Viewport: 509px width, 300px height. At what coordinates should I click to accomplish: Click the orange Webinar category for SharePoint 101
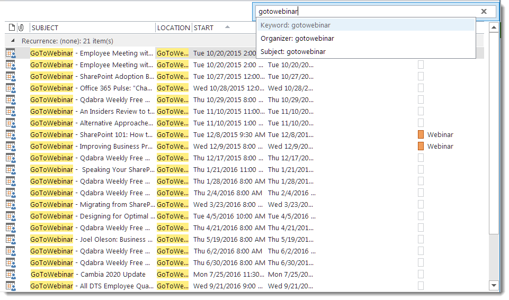[x=421, y=135]
